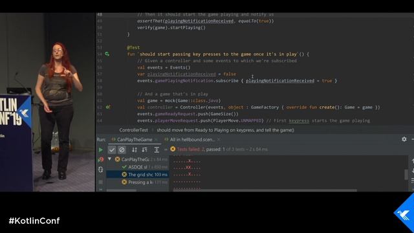Click 'verify(game).startPlaying()' code line
This screenshot has width=414, height=233.
pyautogui.click(x=171, y=27)
